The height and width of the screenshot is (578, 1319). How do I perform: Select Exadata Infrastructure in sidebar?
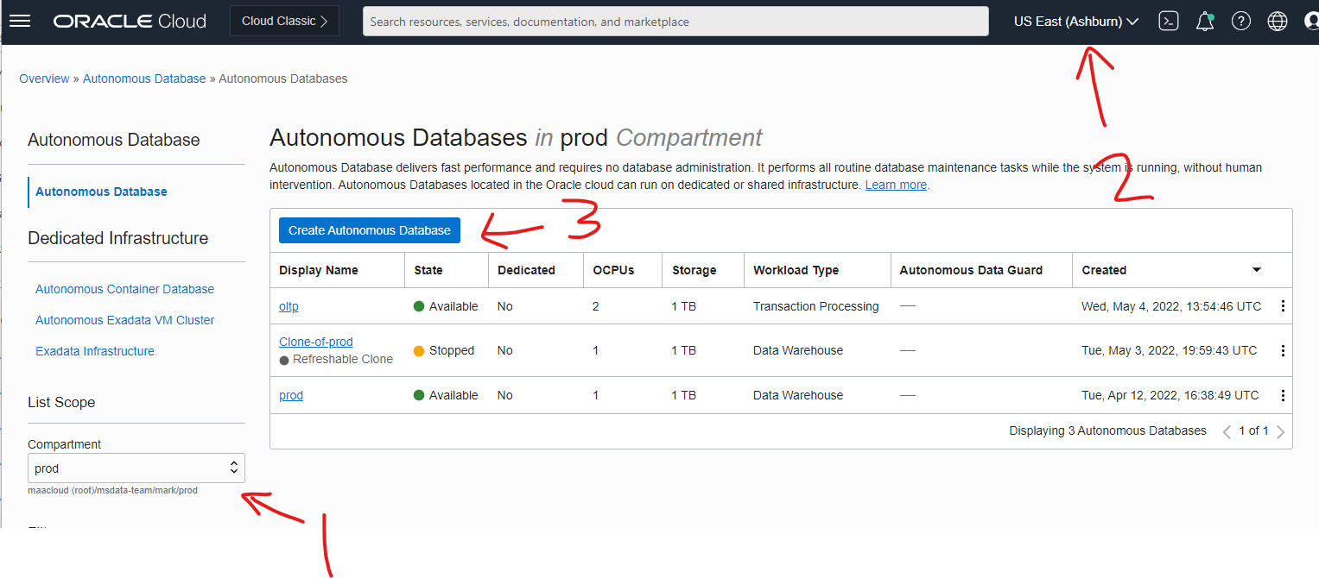(95, 351)
